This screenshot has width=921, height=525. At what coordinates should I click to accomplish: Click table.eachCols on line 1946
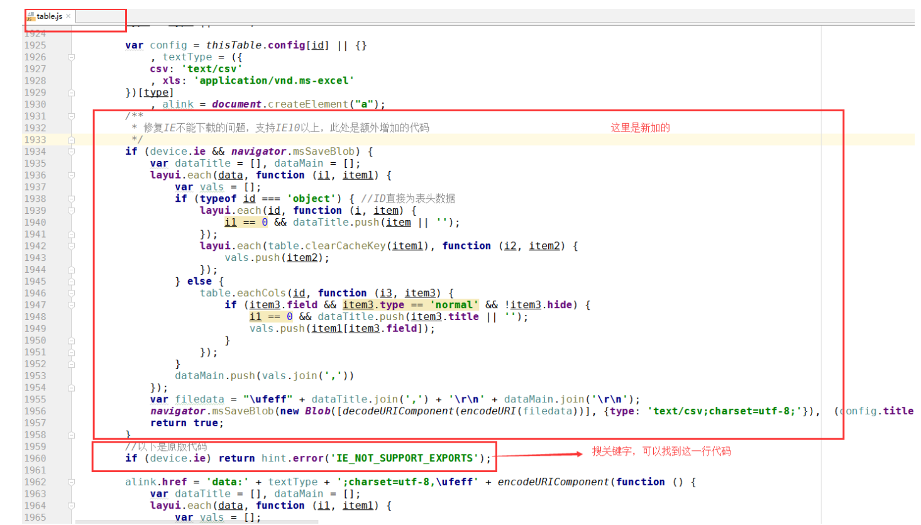(243, 293)
